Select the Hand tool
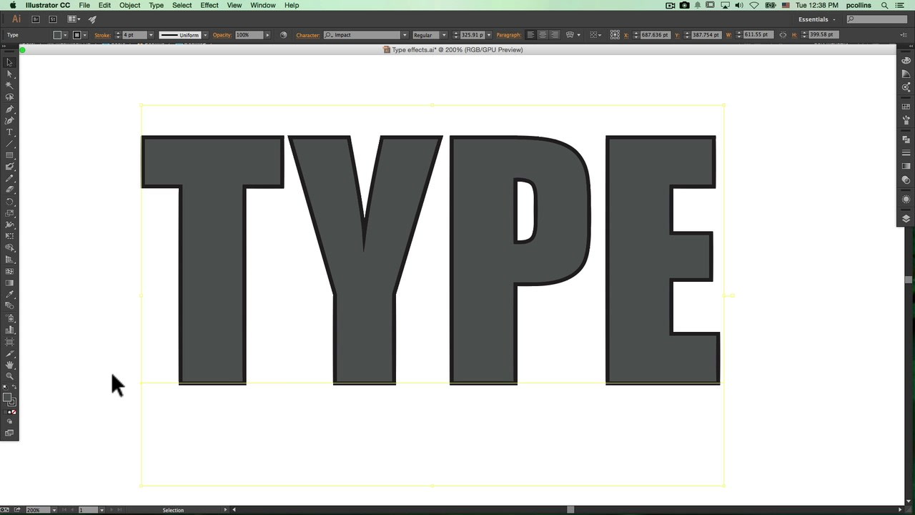This screenshot has height=515, width=915. (9, 365)
